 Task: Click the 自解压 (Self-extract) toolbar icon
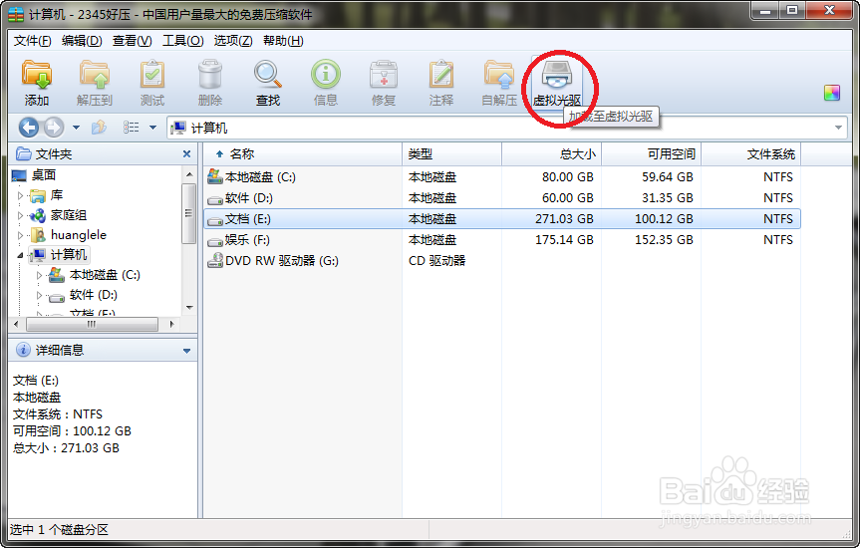pyautogui.click(x=499, y=83)
